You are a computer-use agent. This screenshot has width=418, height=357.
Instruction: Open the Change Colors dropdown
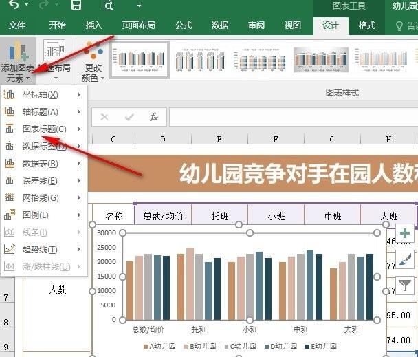coord(93,61)
